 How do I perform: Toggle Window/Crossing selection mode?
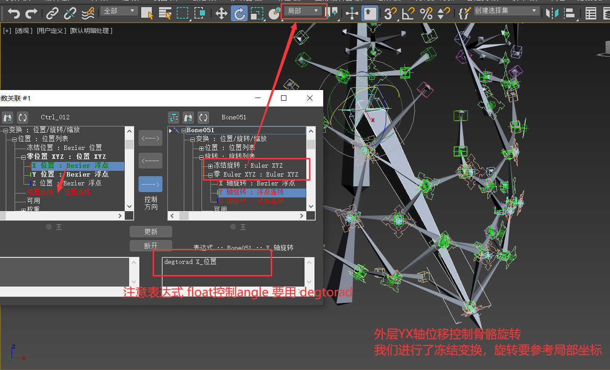pyautogui.click(x=199, y=13)
